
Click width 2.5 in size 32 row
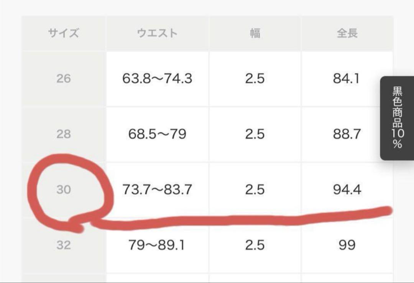tap(255, 245)
